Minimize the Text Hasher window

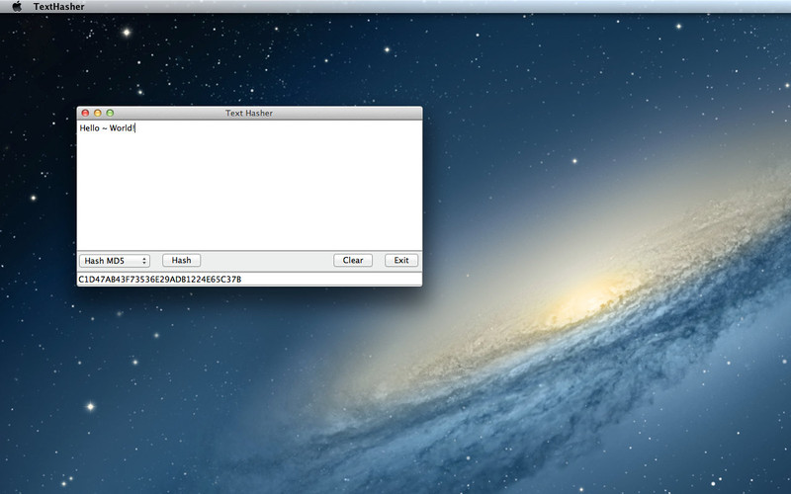[x=97, y=113]
